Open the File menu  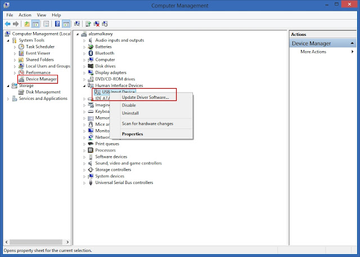pyautogui.click(x=10, y=15)
